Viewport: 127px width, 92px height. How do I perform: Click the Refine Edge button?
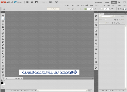(x=53, y=9)
